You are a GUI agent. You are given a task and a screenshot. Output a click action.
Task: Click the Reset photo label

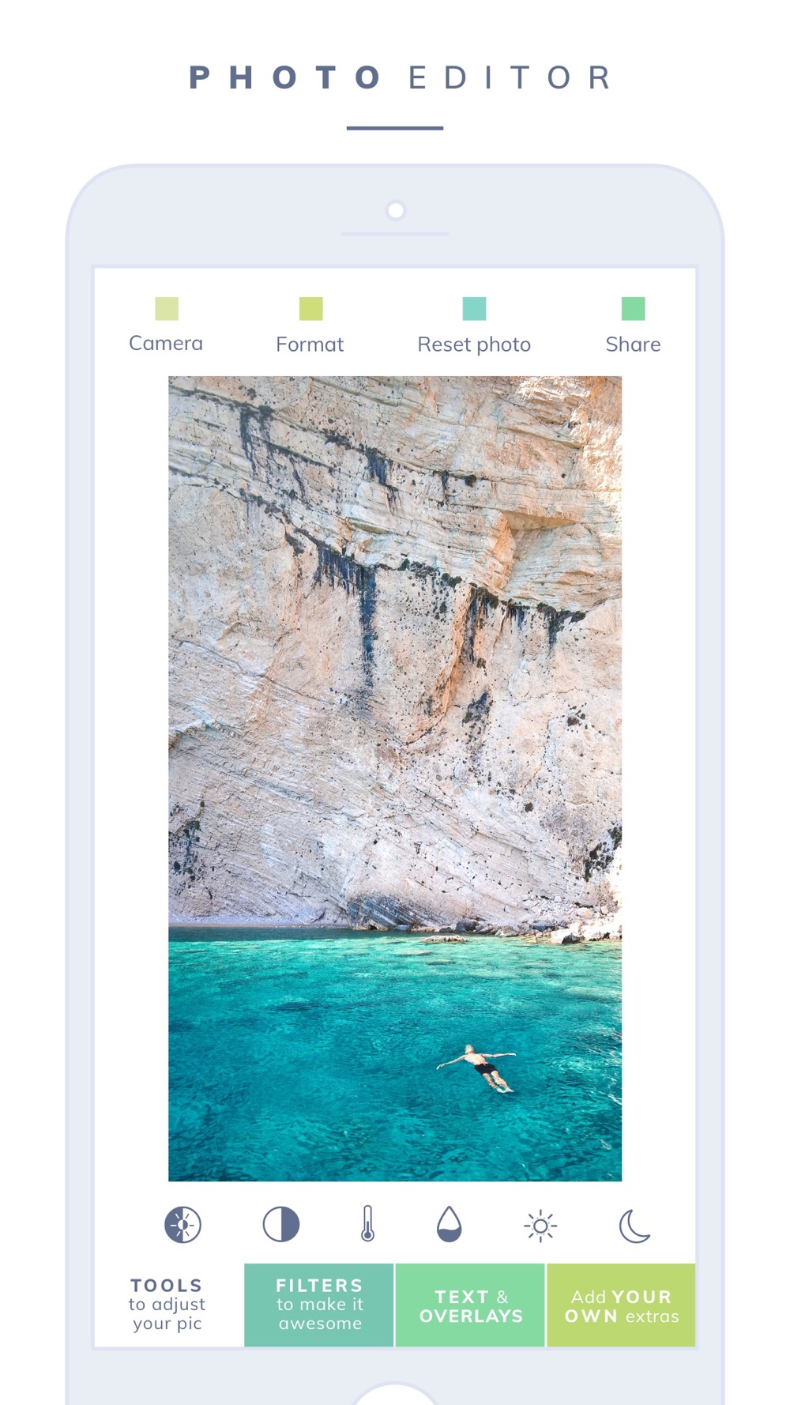coord(474,345)
